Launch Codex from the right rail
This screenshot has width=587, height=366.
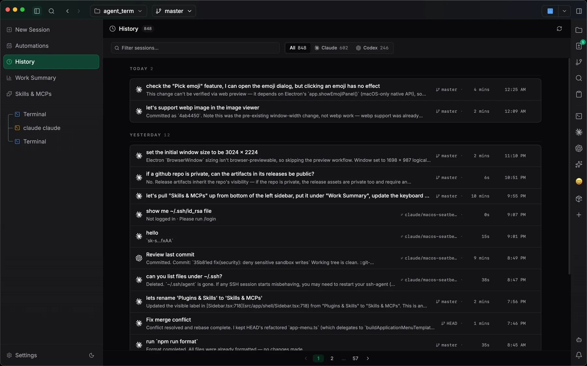coord(579,148)
